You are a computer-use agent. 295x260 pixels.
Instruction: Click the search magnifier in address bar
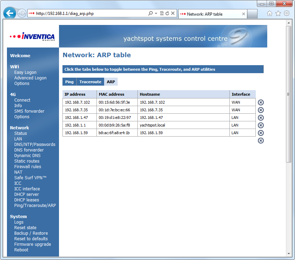click(150, 13)
